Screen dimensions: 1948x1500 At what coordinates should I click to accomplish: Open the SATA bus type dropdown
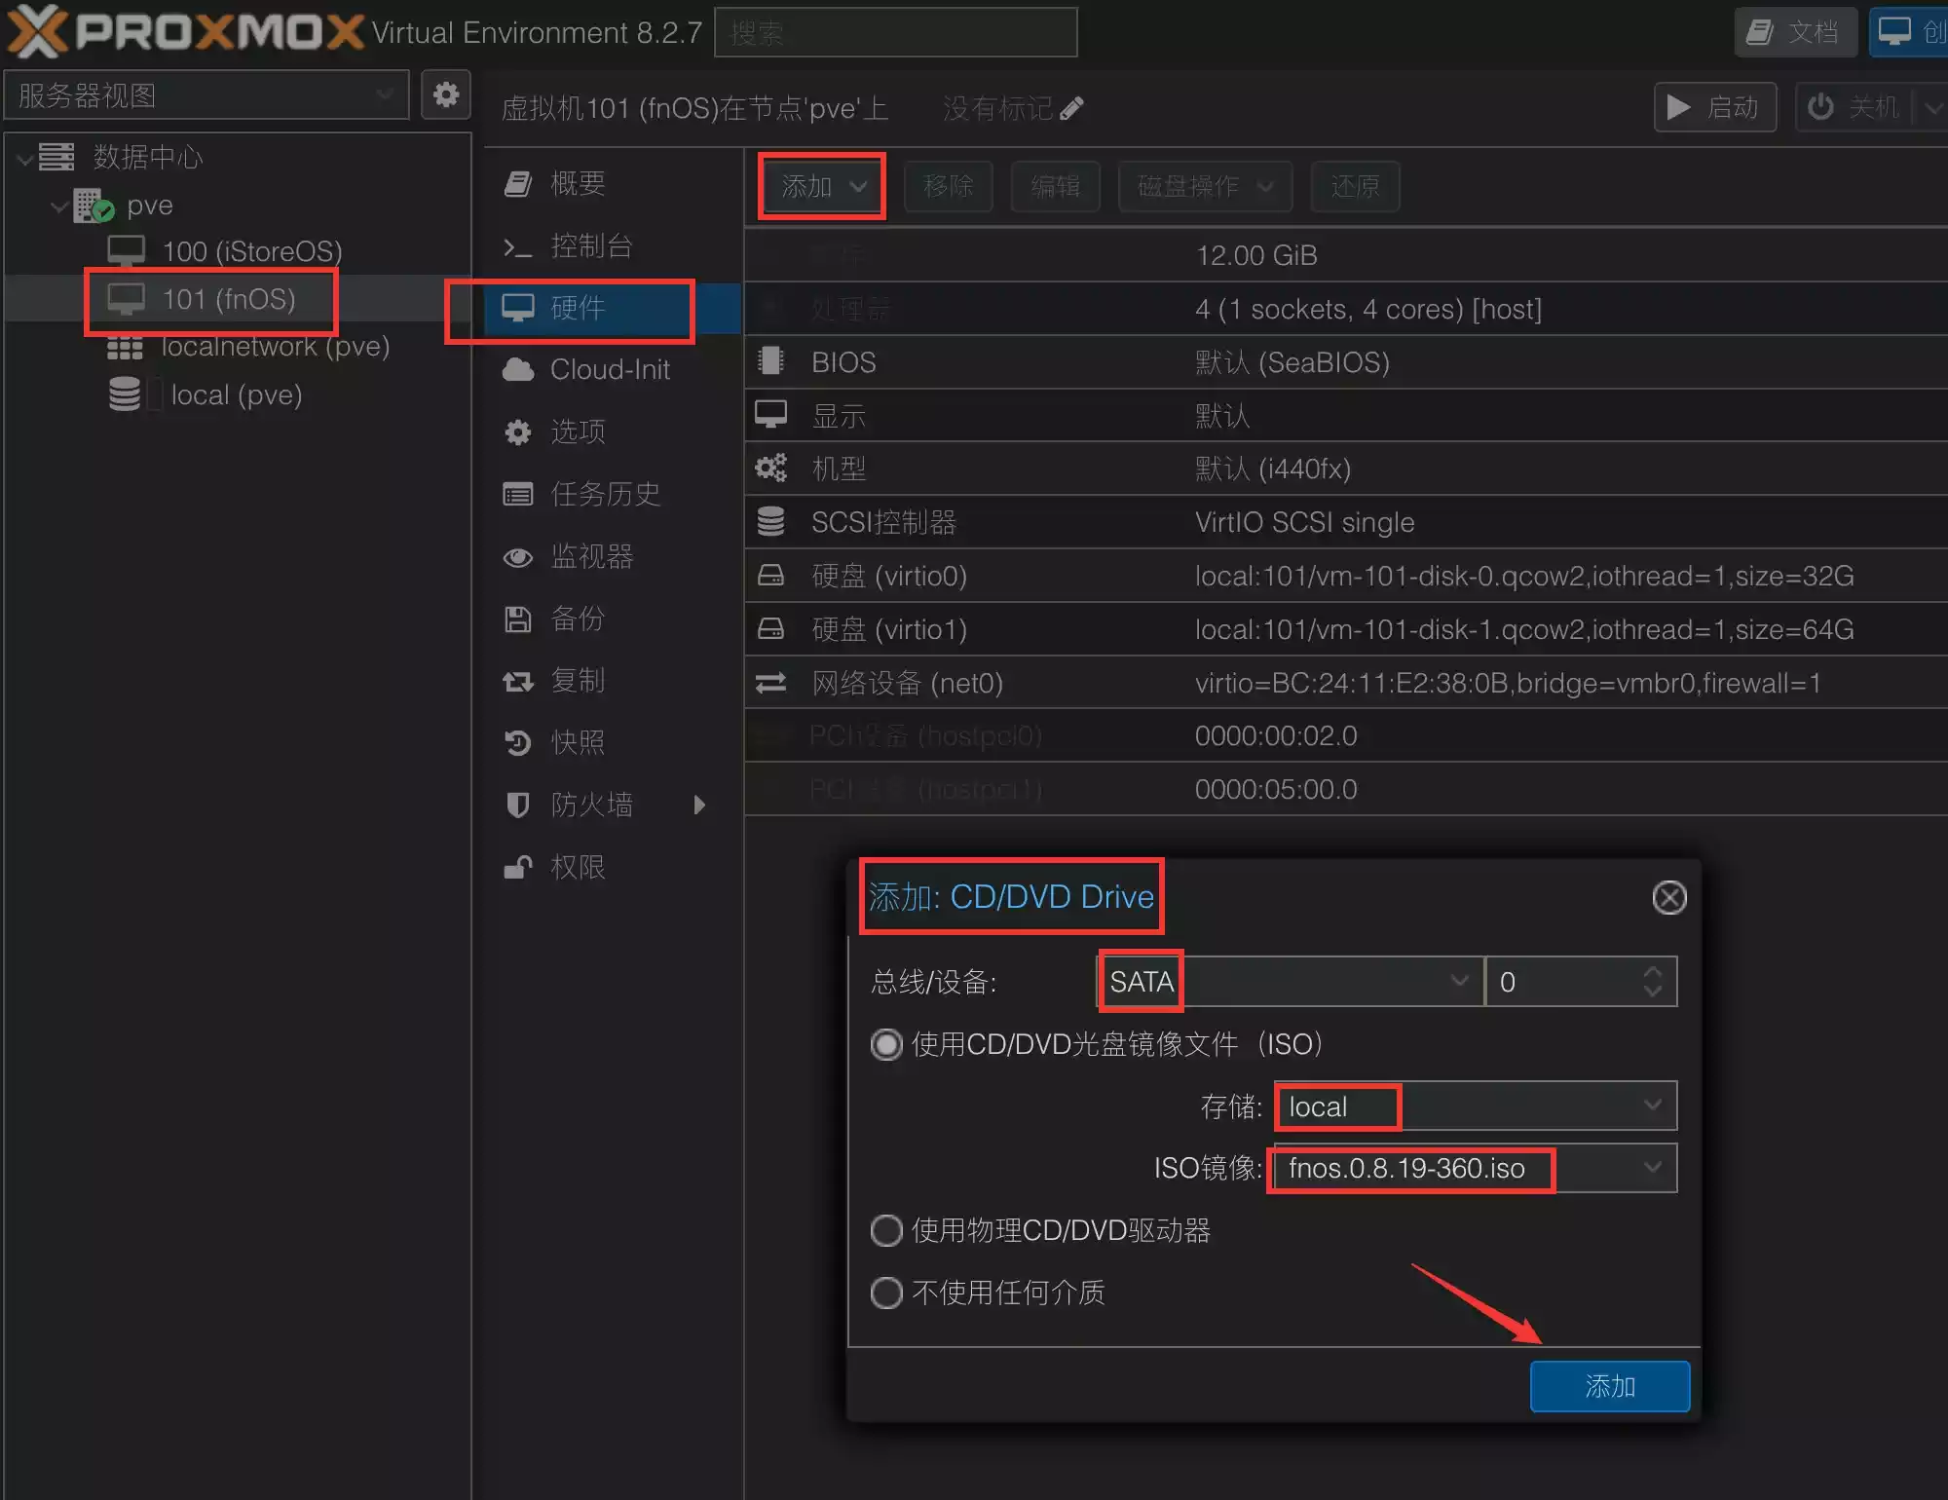click(1458, 981)
